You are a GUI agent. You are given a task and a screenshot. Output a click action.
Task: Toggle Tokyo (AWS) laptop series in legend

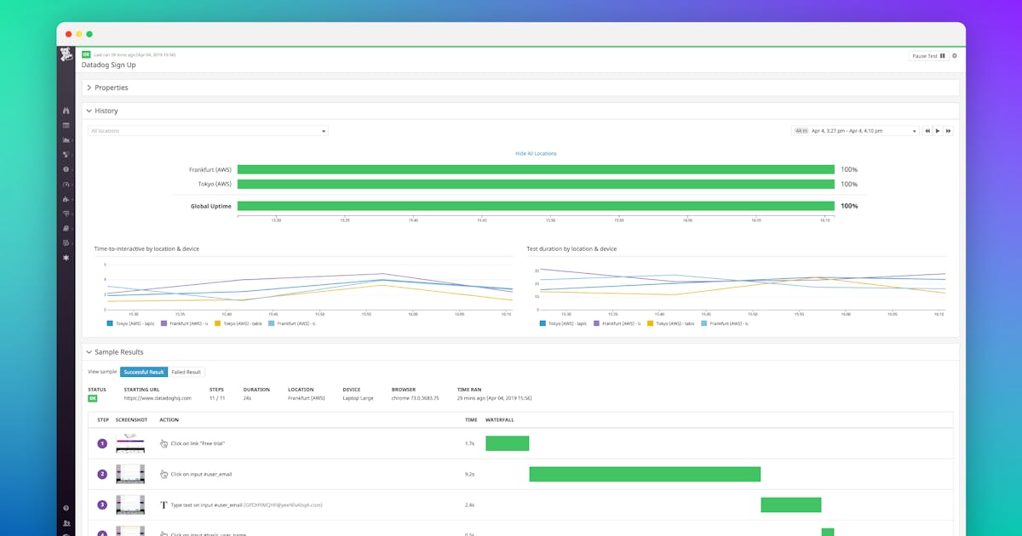click(x=130, y=323)
